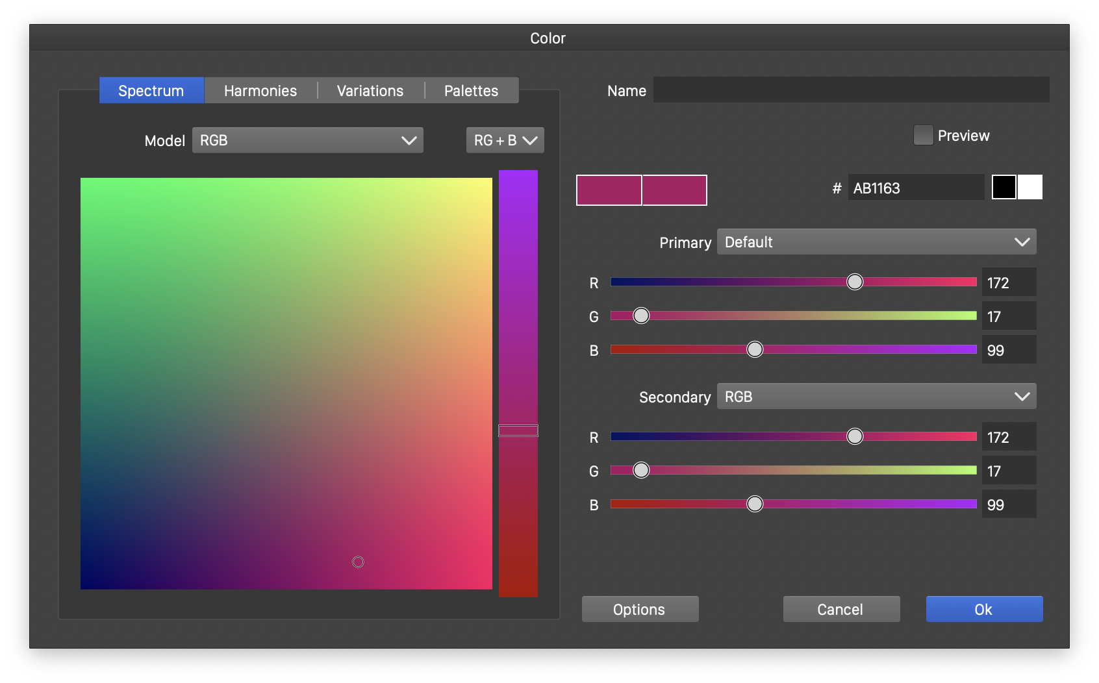Click Ok to confirm the color

pos(983,609)
